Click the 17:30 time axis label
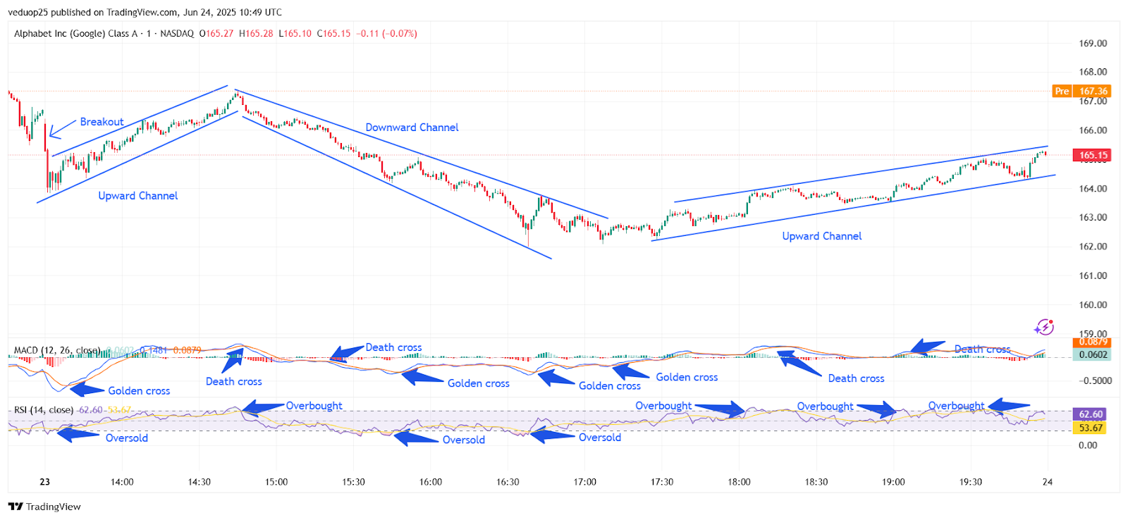This screenshot has height=520, width=1128. pyautogui.click(x=662, y=482)
